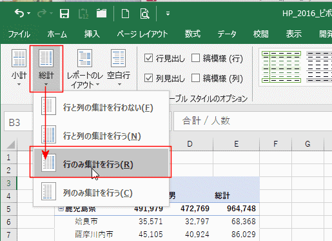
Task: Enable the 縞模様 (列) checkbox
Action: pos(195,78)
